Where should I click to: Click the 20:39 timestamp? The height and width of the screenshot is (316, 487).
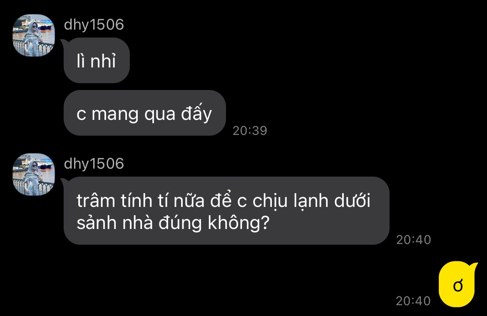[x=250, y=130]
